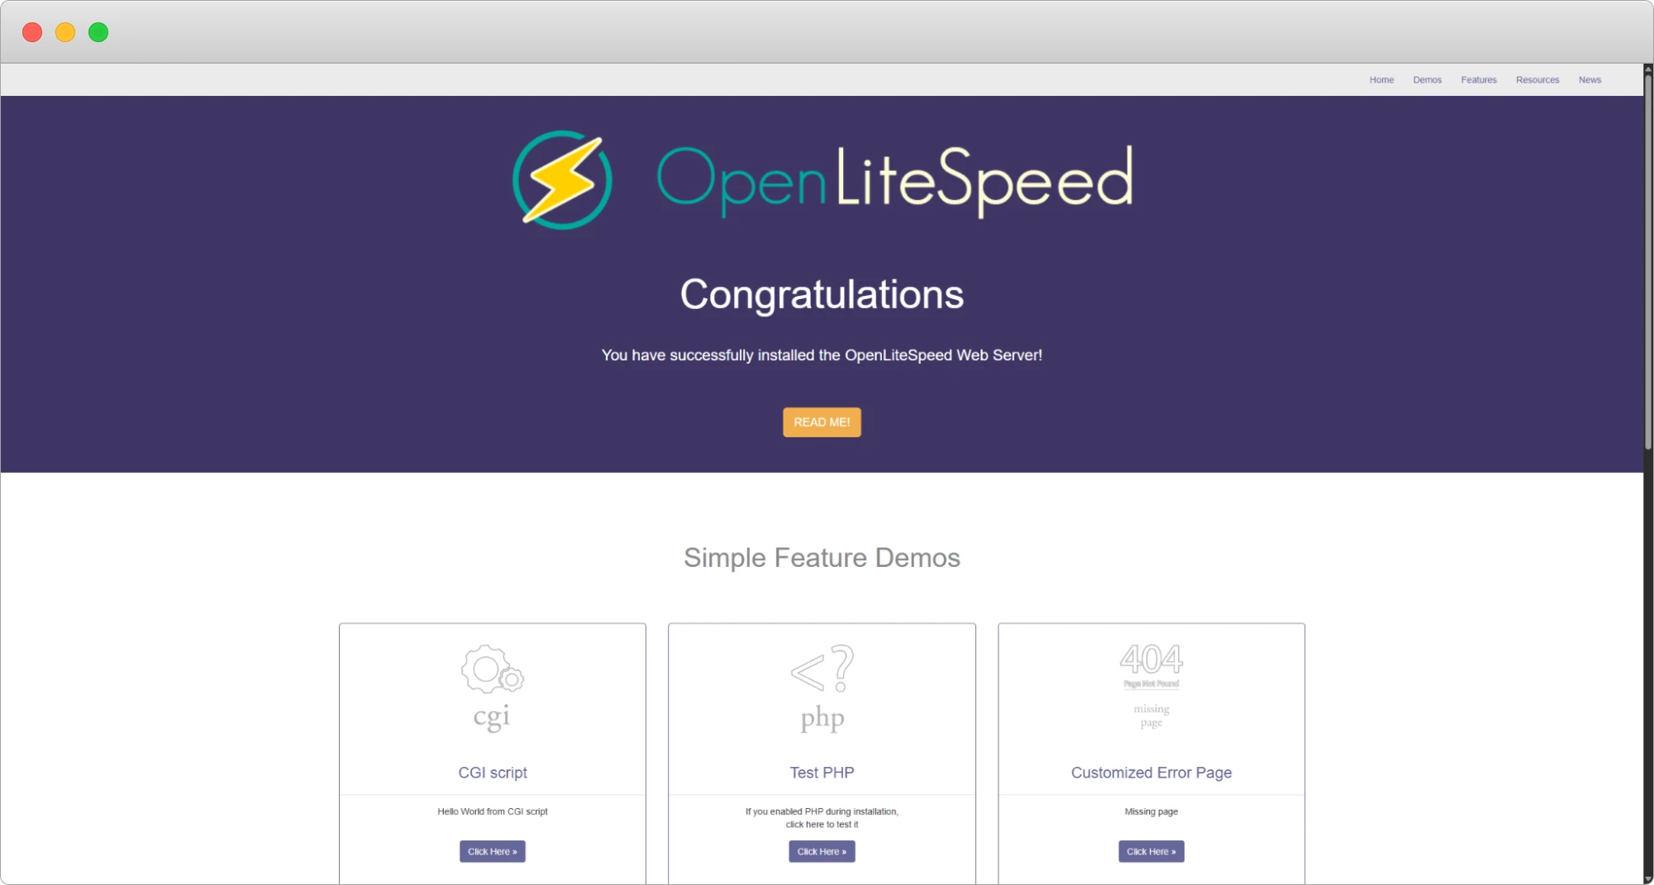Open the Home navigation link
This screenshot has width=1654, height=885.
pos(1381,80)
